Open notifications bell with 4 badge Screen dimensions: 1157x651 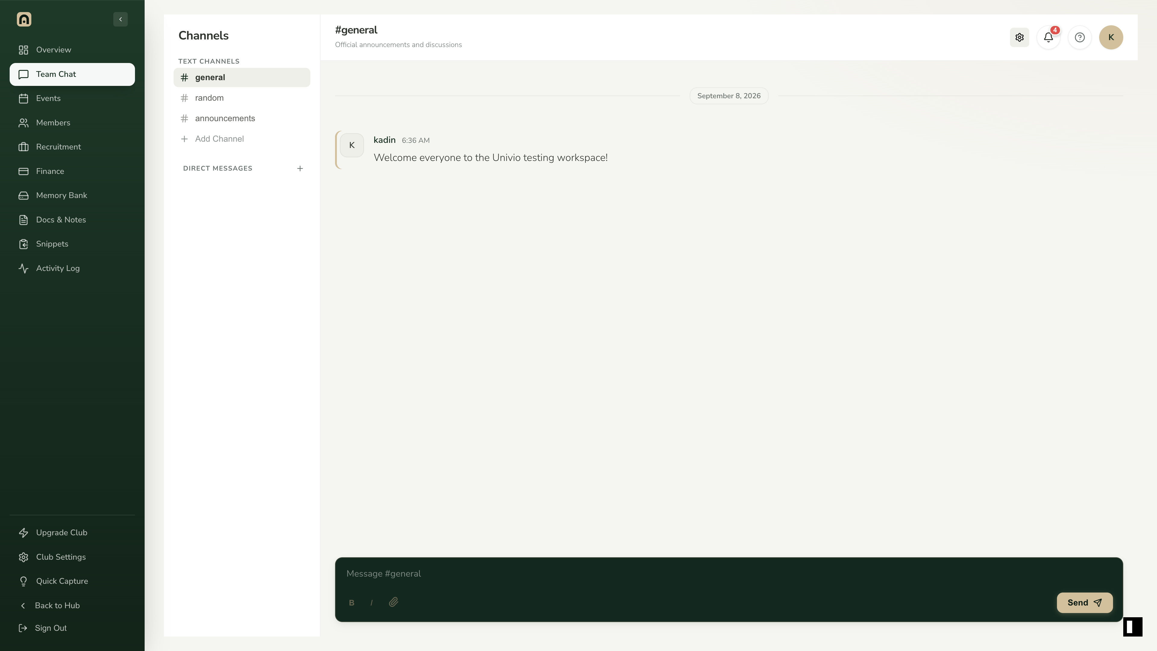coord(1048,37)
